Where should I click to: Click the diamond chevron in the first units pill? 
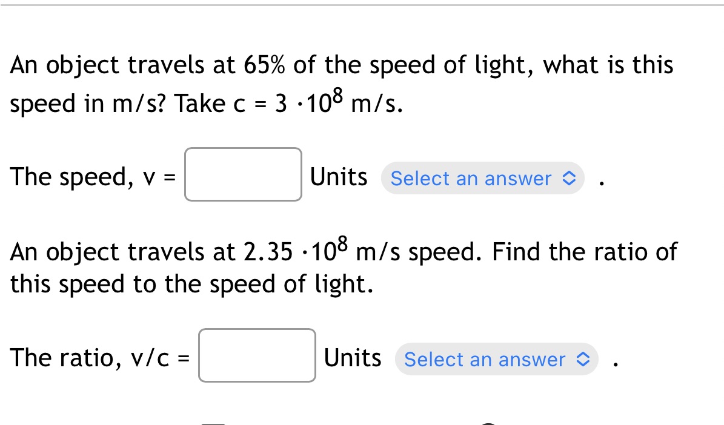coord(568,179)
